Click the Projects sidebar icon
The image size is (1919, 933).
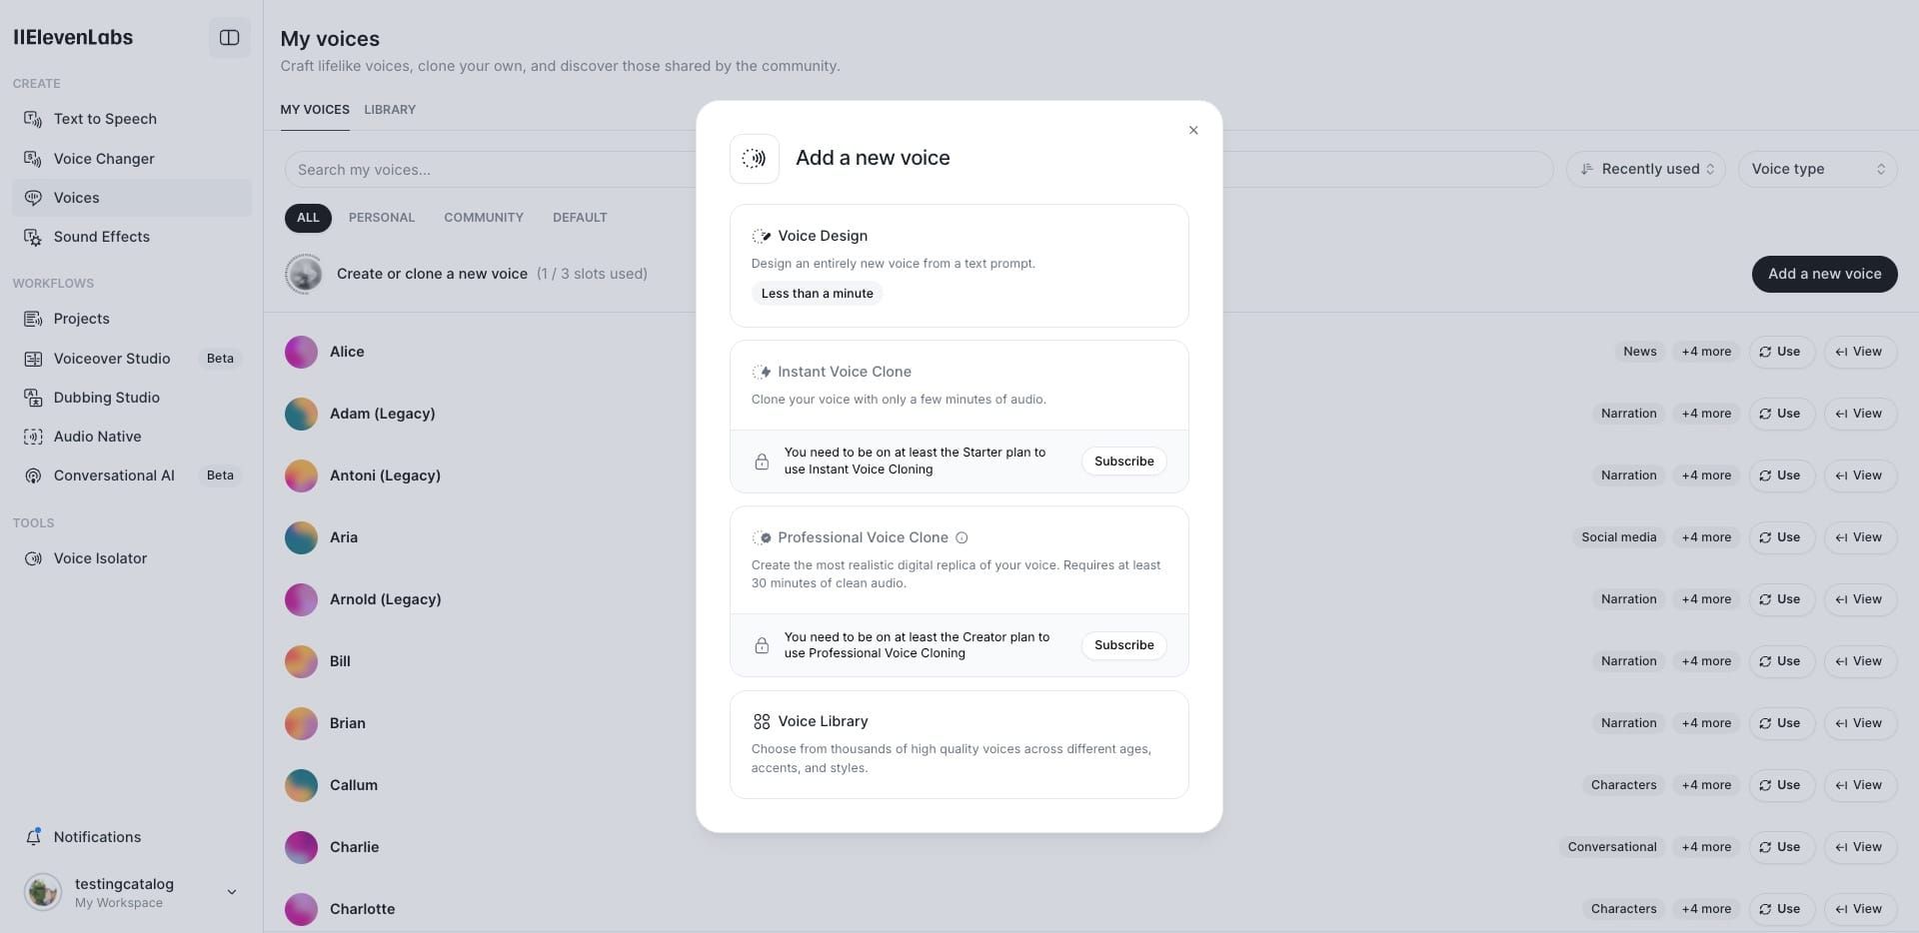[x=33, y=319]
